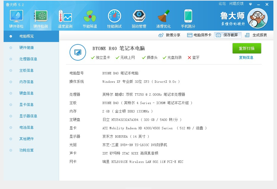Click the 问题反馈 feedback link
This screenshot has width=277, height=189.
click(x=236, y=4)
